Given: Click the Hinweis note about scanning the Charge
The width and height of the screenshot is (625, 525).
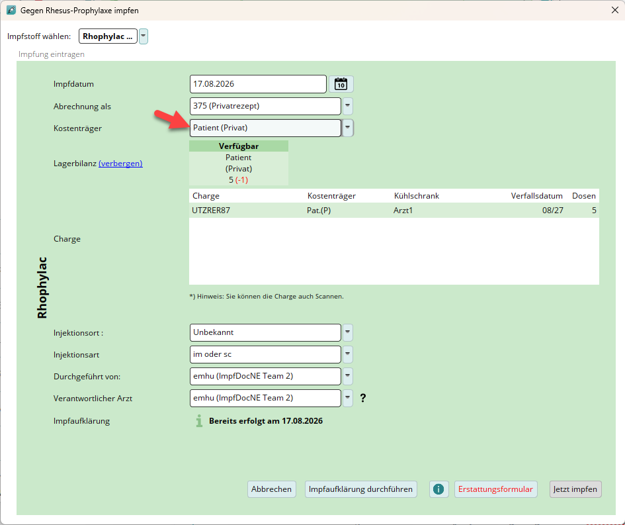Looking at the screenshot, I should [267, 297].
